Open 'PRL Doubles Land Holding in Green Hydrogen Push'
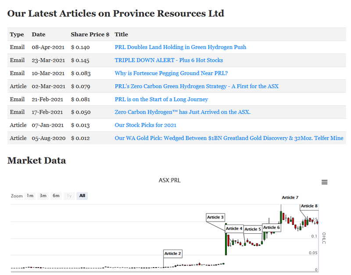This screenshot has height=275, width=351. coord(180,47)
